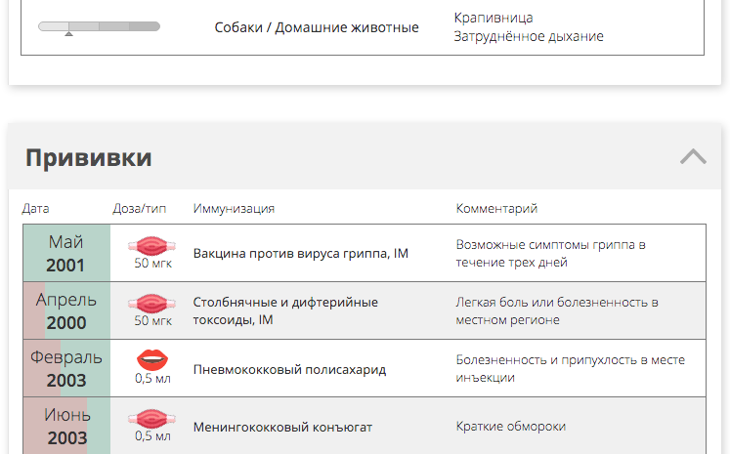This screenshot has height=454, width=730.
Task: Click the Прививки section title
Action: point(89,157)
